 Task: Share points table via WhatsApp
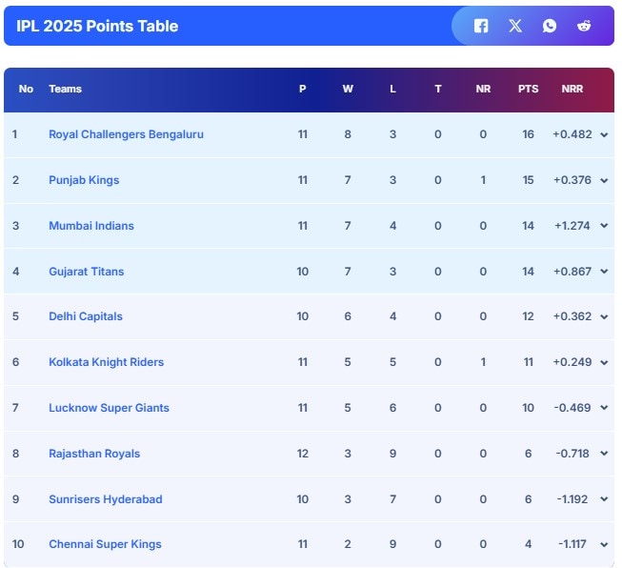point(550,26)
